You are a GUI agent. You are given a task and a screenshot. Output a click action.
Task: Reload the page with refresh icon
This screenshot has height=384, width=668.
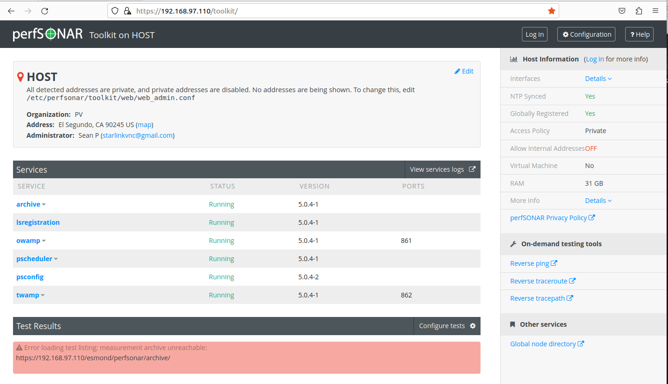45,11
